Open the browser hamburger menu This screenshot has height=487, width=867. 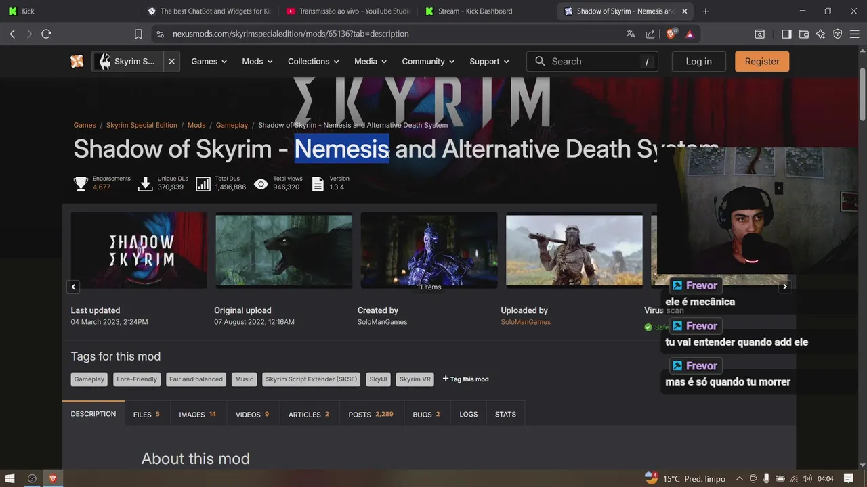point(855,34)
